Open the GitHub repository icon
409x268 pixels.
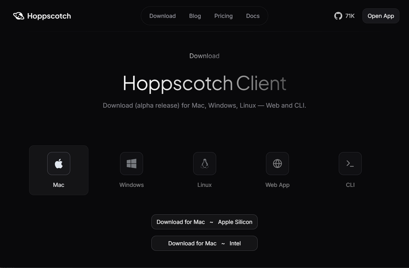coord(338,16)
